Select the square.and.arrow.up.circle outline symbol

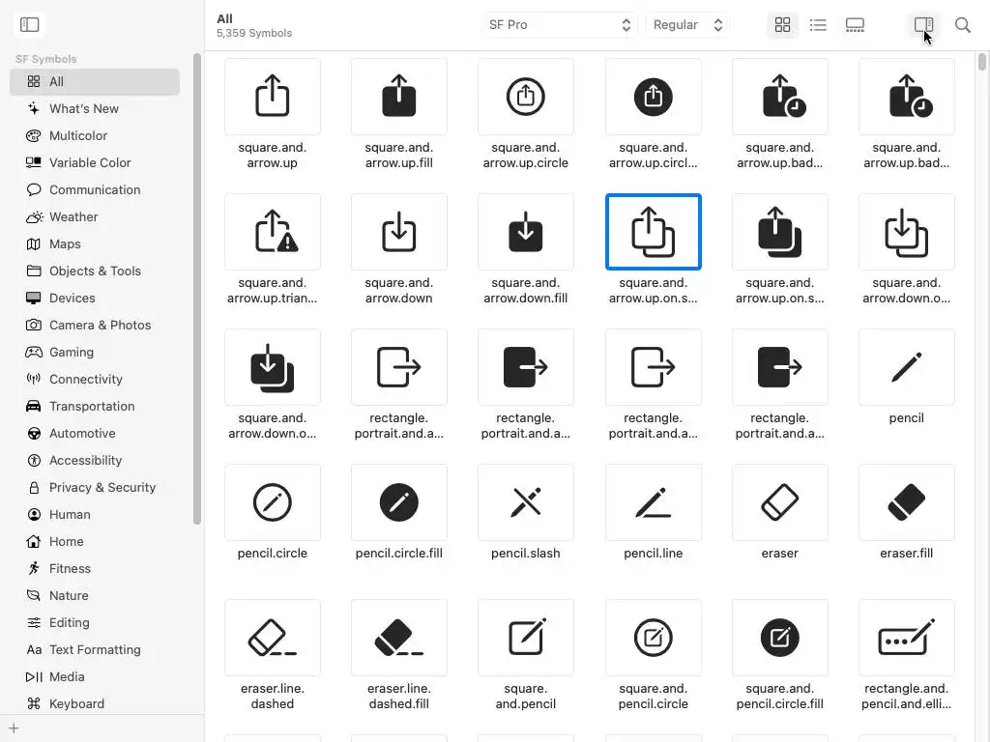pyautogui.click(x=526, y=97)
